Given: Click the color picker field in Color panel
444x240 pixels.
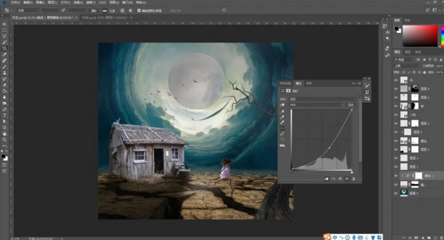Looking at the screenshot, I should click(420, 36).
